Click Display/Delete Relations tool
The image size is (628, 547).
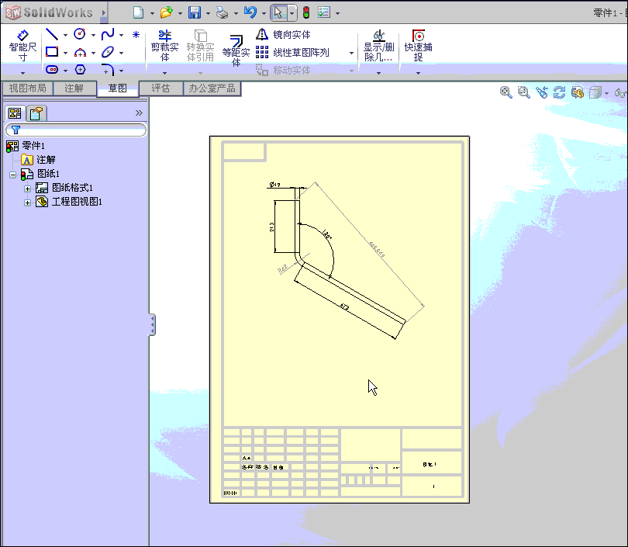[x=378, y=46]
